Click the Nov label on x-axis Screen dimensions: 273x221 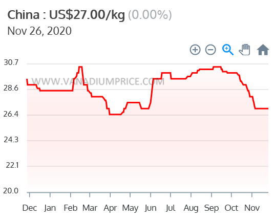pyautogui.click(x=252, y=208)
